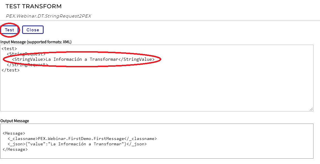This screenshot has width=320, height=164.
Task: Click the TEST TRANSFORM page title
Action: click(x=33, y=7)
